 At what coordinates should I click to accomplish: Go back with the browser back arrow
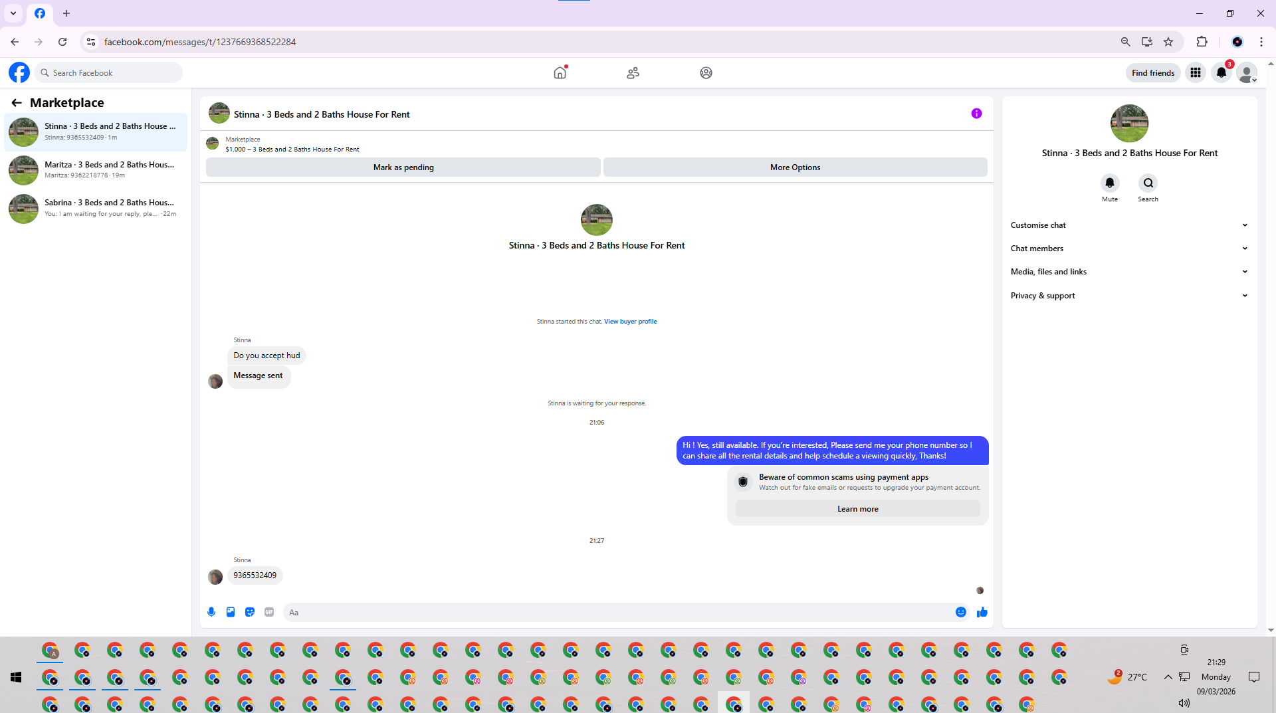click(x=15, y=42)
